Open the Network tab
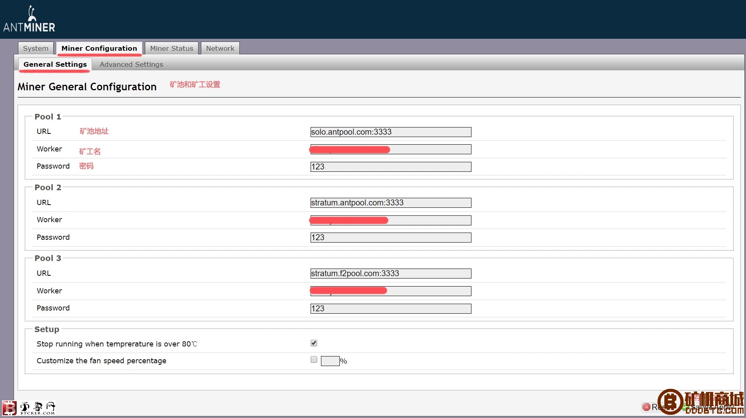The image size is (746, 418). point(220,48)
